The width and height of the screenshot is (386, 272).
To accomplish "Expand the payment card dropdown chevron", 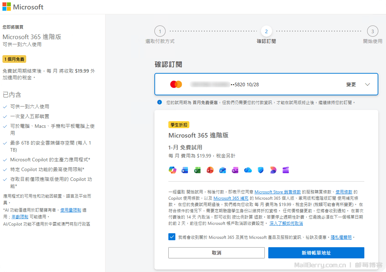I will point(367,84).
